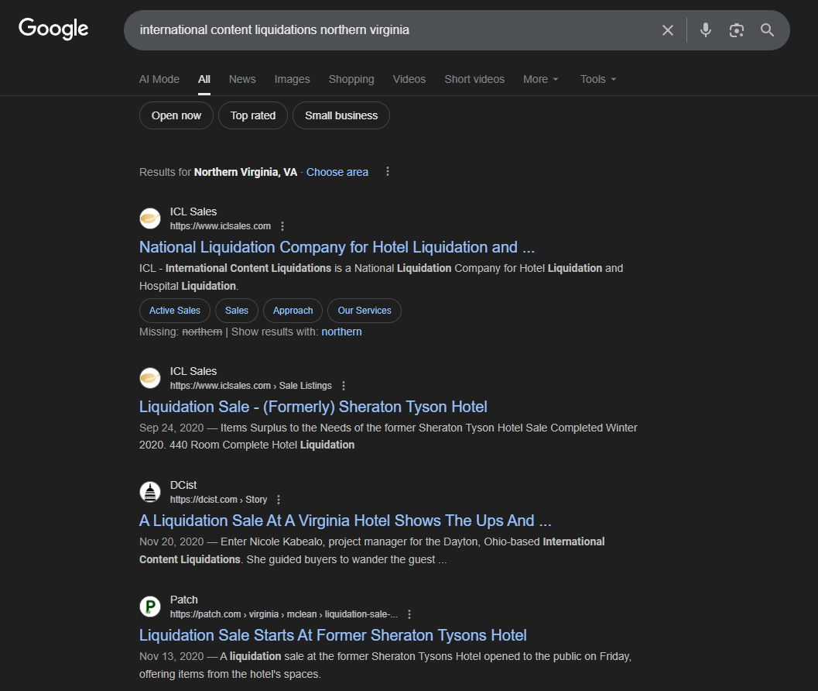Click the Google logo
Viewport: 818px width, 691px height.
(x=53, y=29)
